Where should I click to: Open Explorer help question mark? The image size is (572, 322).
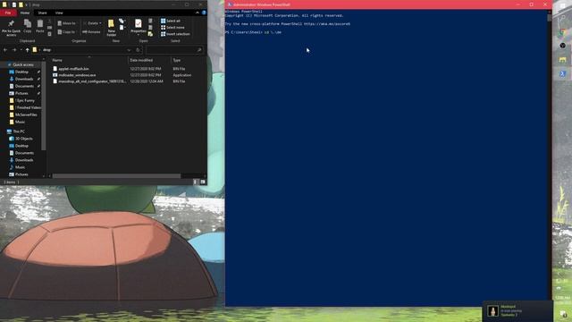(x=204, y=13)
